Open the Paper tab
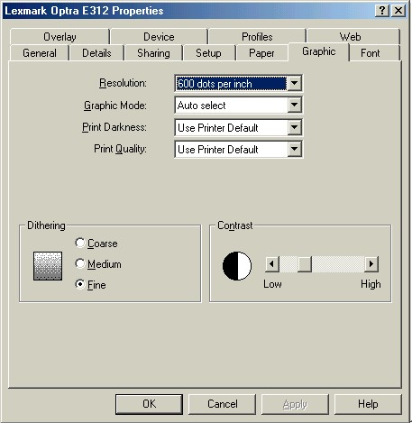This screenshot has height=423, width=412. tap(261, 53)
